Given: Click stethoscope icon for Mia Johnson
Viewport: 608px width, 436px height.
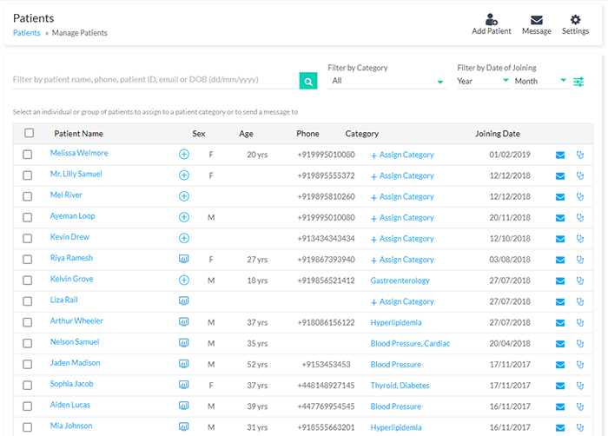Looking at the screenshot, I should point(580,427).
